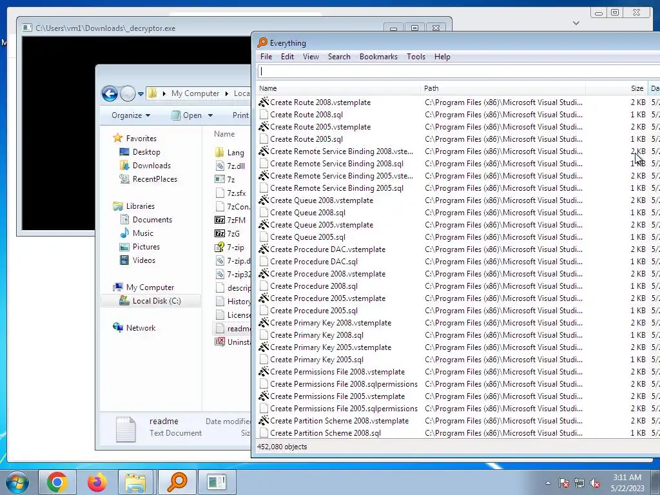Select the Create Route 2008.sql file icon
Screen dimensions: 660x495
pos(264,115)
